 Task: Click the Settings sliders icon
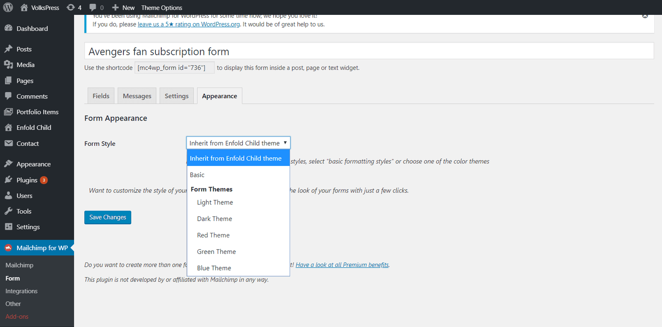8,227
